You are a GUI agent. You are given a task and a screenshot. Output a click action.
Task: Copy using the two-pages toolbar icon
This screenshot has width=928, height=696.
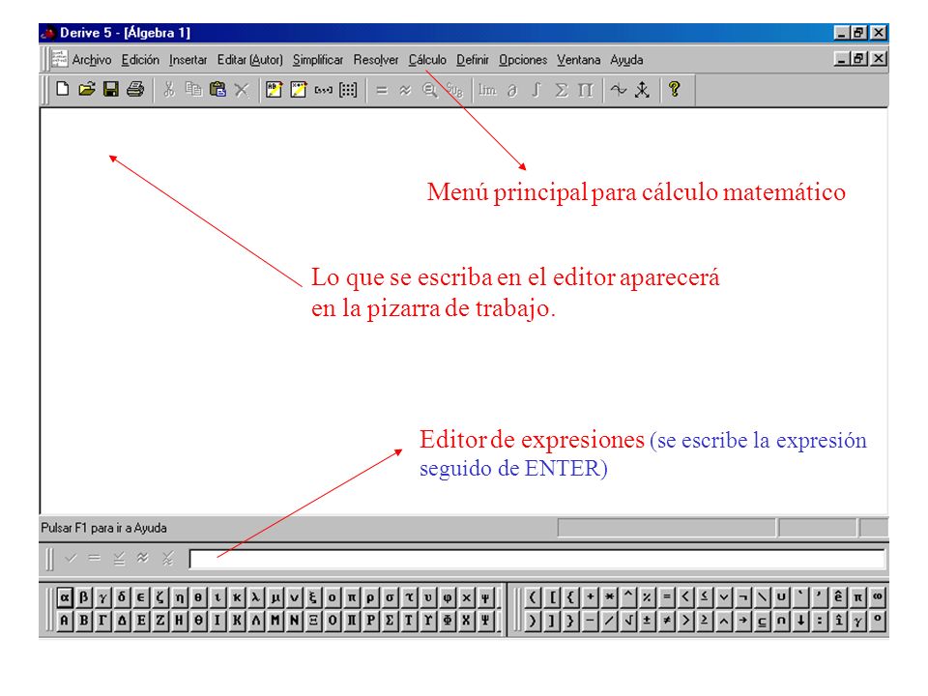(x=193, y=89)
